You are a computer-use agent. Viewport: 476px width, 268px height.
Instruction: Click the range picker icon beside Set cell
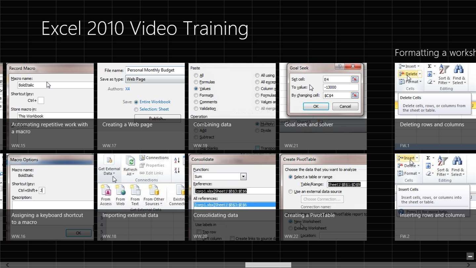click(354, 79)
